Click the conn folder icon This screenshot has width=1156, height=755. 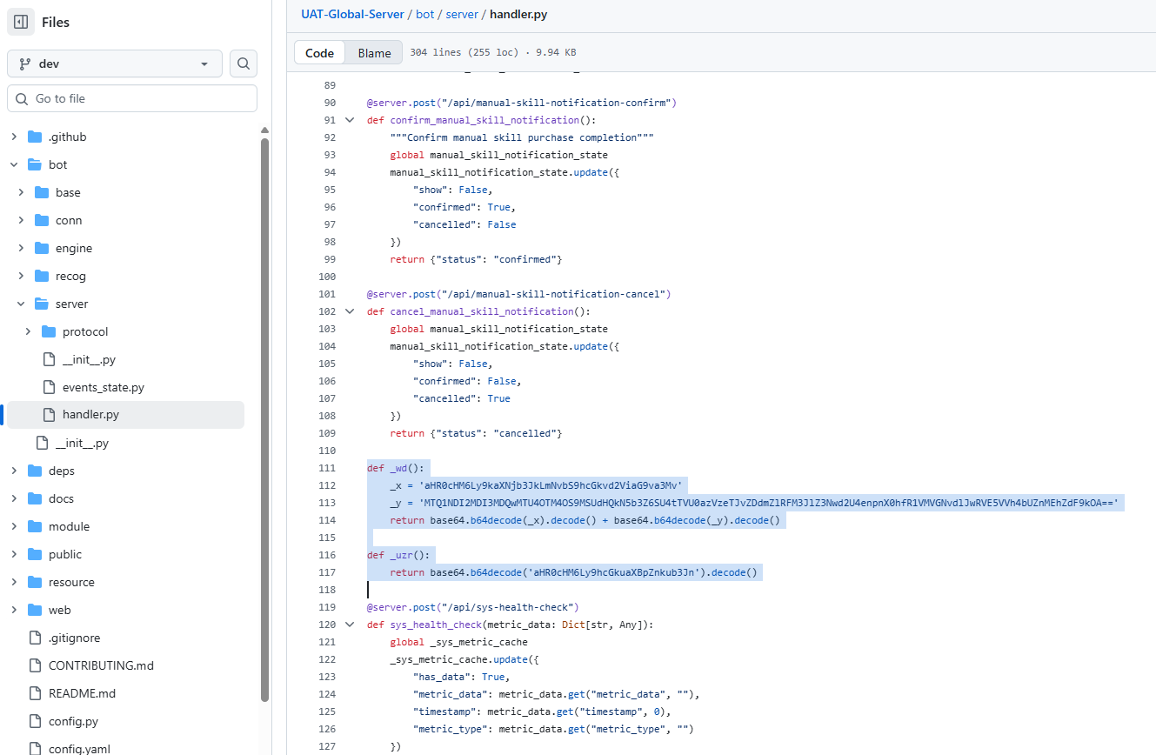click(42, 220)
